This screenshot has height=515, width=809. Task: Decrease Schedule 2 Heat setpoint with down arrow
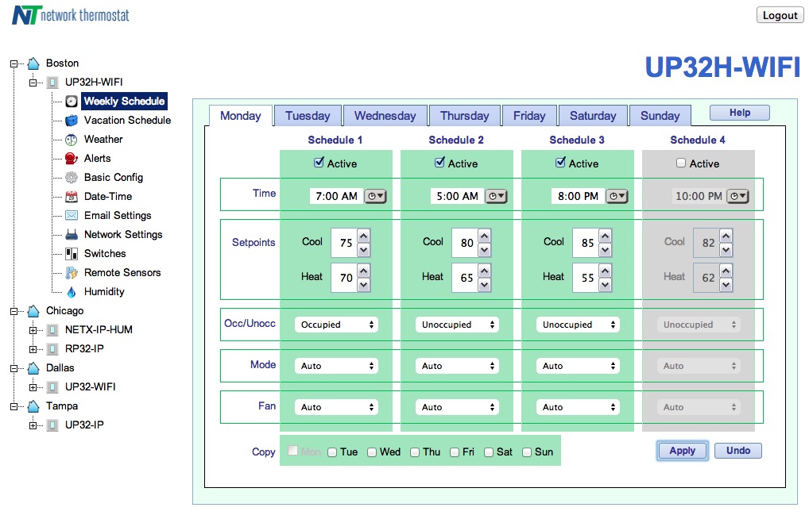tap(485, 285)
